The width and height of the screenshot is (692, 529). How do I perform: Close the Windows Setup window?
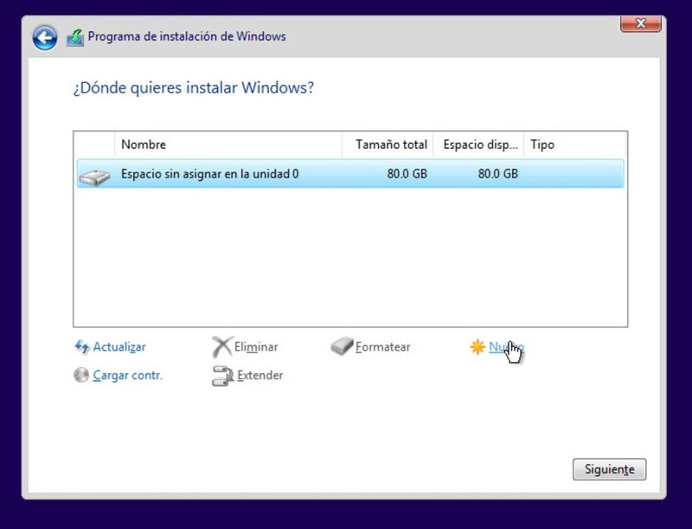pos(641,23)
